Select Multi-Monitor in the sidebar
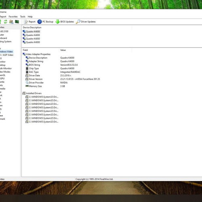The width and height of the screenshot is (202, 202). (6, 68)
